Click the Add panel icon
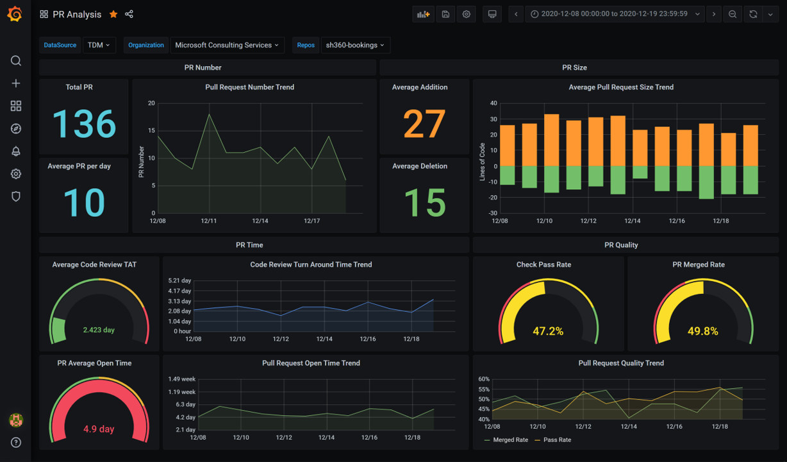787x462 pixels. click(x=423, y=14)
